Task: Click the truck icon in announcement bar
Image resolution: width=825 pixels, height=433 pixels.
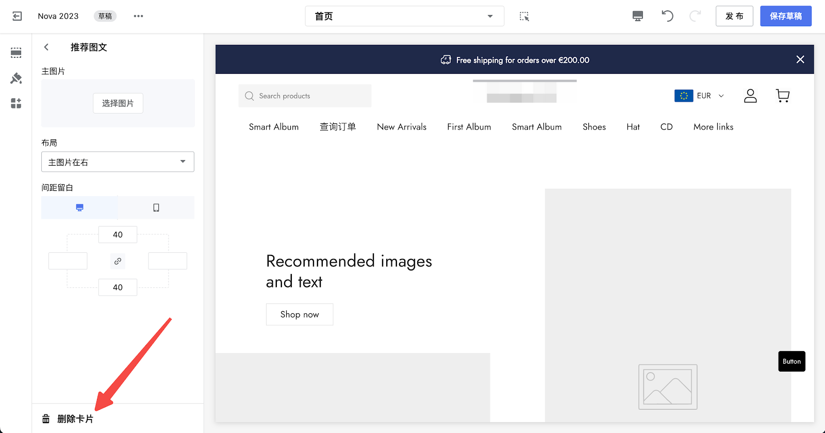Action: [446, 60]
